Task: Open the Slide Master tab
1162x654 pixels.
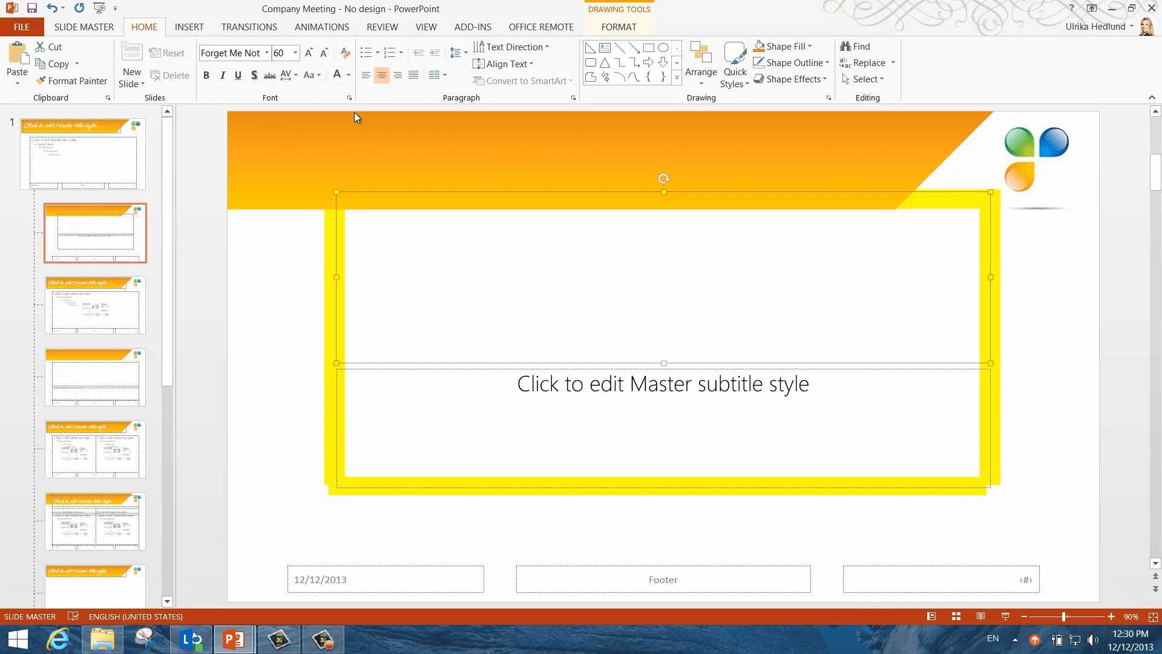Action: click(84, 27)
